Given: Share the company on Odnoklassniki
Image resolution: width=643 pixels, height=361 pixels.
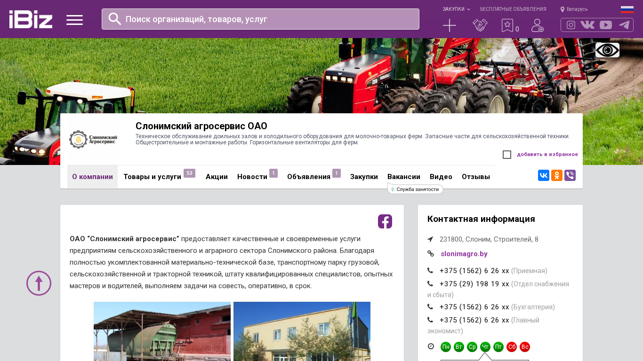Looking at the screenshot, I should [x=557, y=175].
